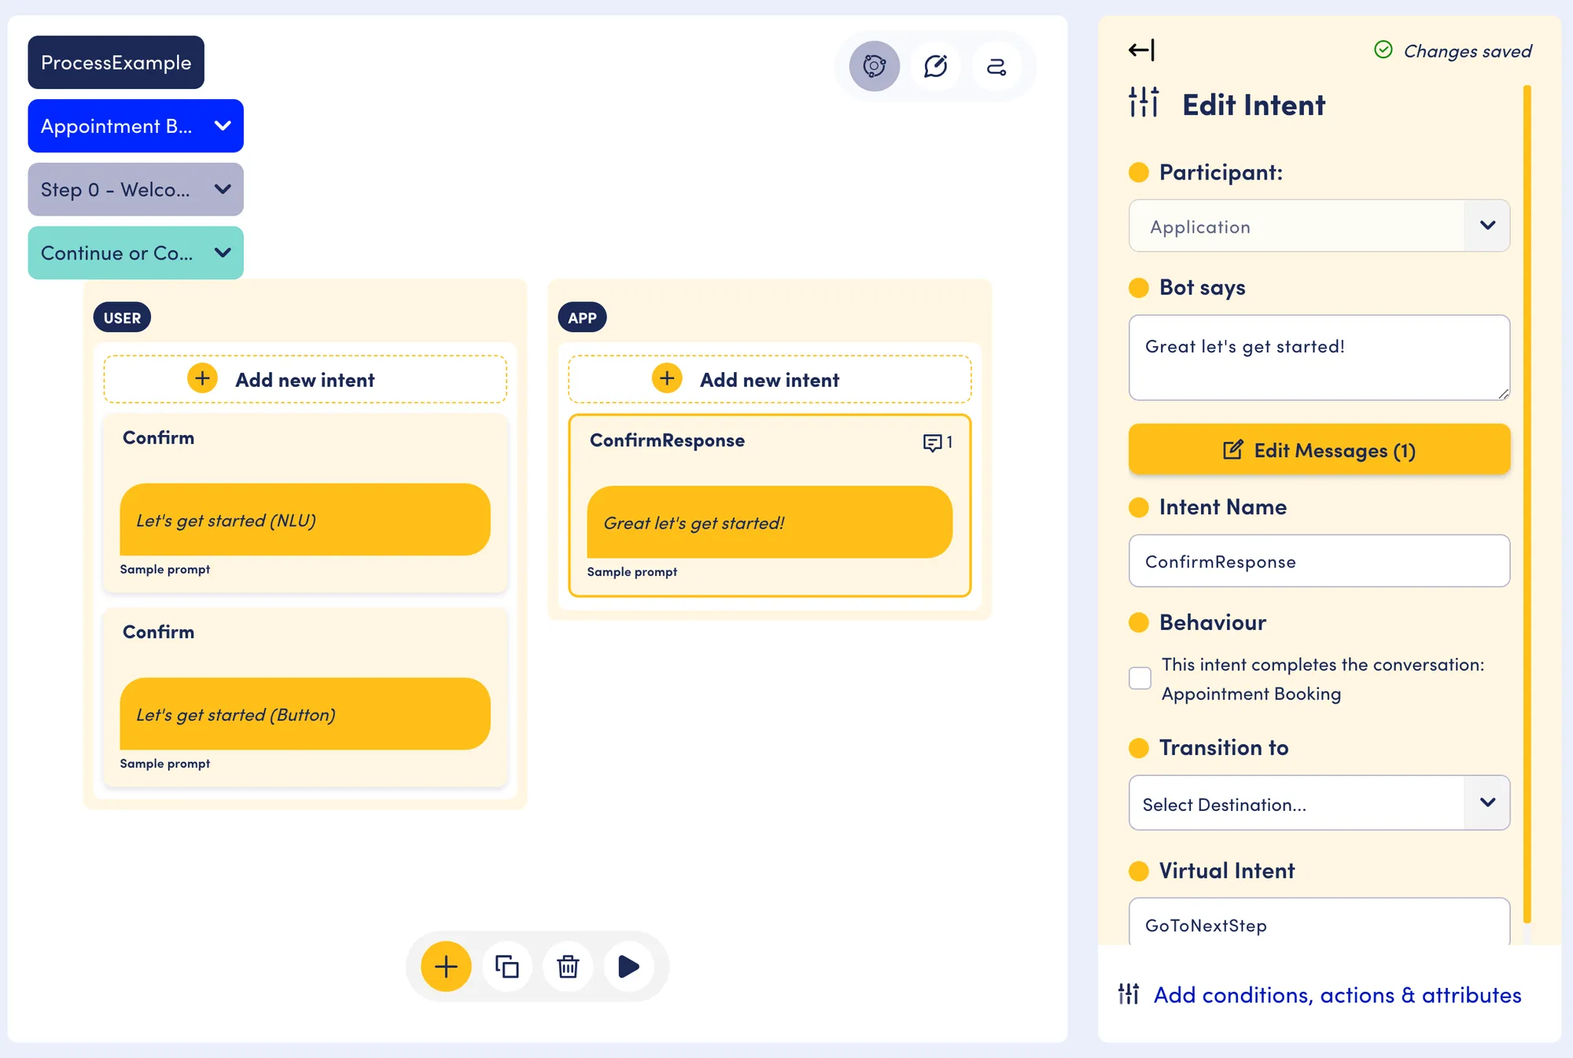The height and width of the screenshot is (1058, 1573).
Task: Collapse panel with the back arrow icon
Action: [x=1141, y=50]
